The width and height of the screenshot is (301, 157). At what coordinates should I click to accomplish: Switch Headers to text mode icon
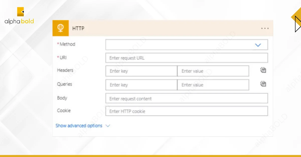263,70
